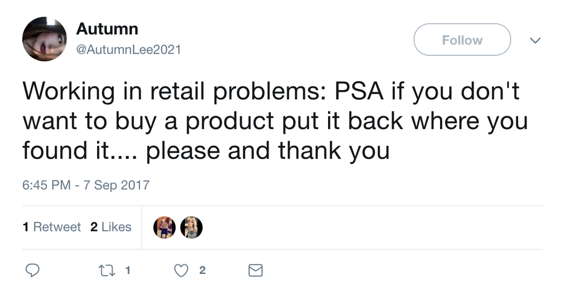This screenshot has height=300, width=566.
Task: Open the "6:45 PM - 7 Sep 2017" timestamp
Action: click(85, 185)
